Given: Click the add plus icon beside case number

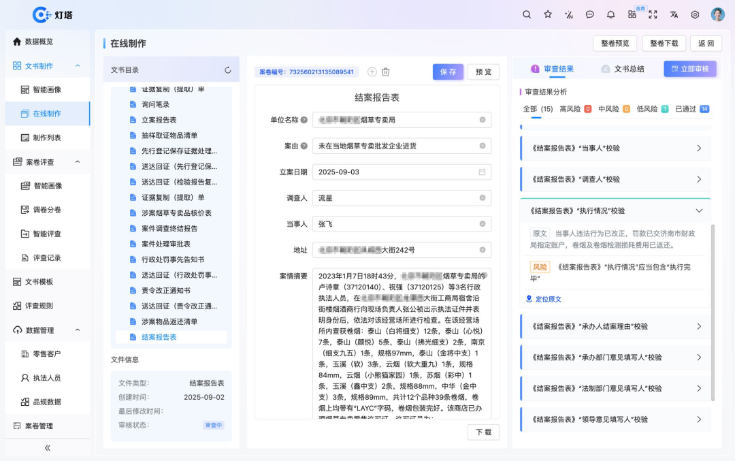Looking at the screenshot, I should 372,72.
